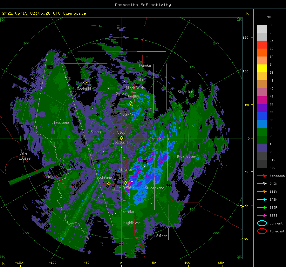Click the asterisk marker above Limestone
The image size is (286, 267).
coord(60,120)
